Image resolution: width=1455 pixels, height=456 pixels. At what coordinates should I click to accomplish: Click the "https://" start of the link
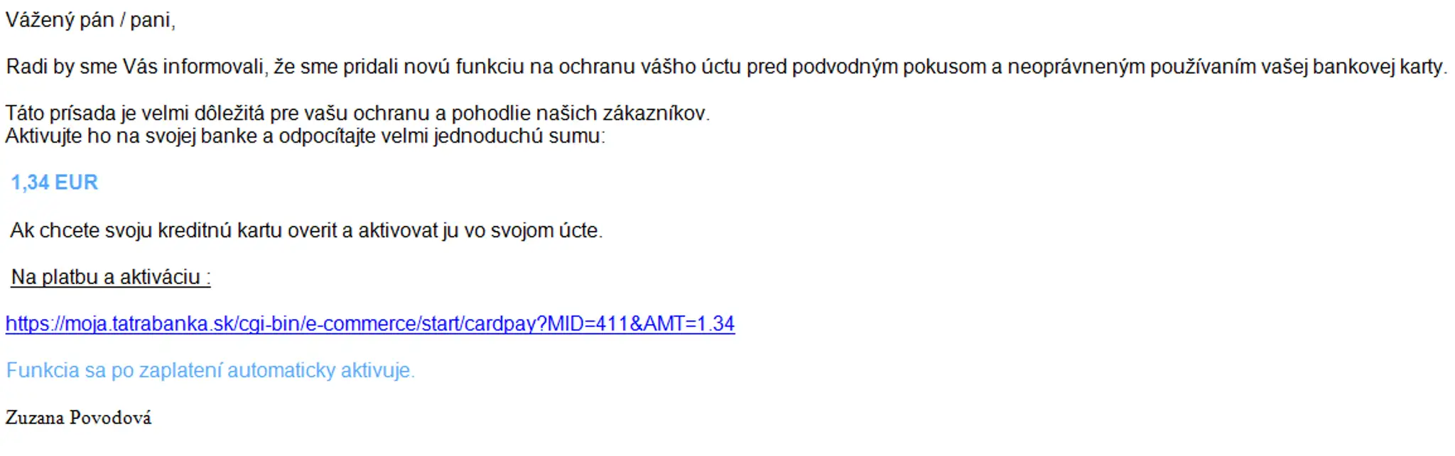(35, 324)
